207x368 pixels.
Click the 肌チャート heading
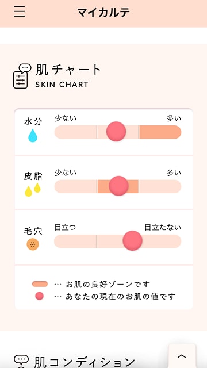(x=68, y=70)
